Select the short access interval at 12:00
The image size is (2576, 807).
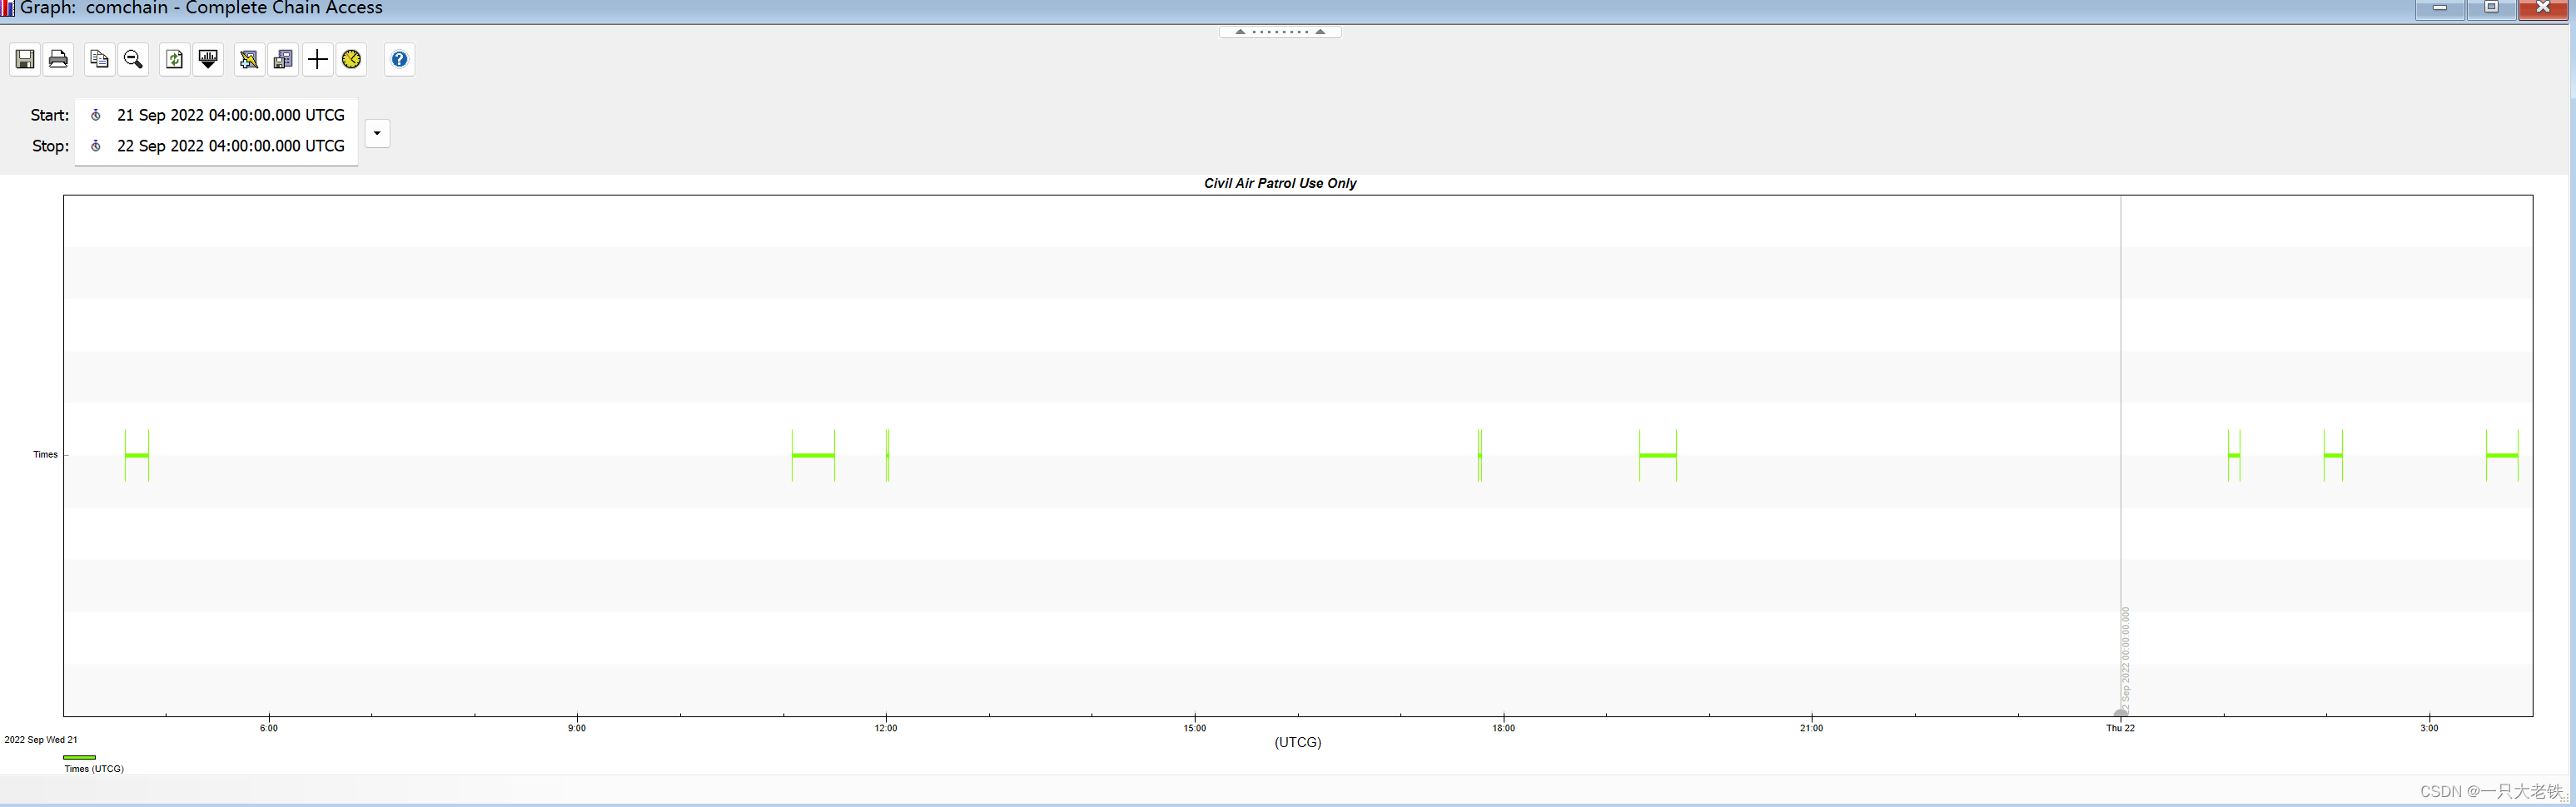click(887, 455)
